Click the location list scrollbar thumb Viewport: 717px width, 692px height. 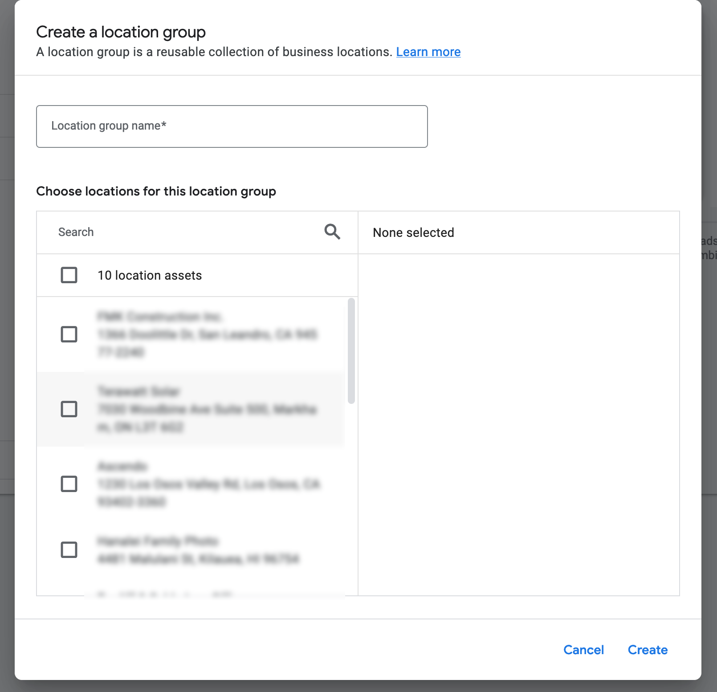coord(351,351)
